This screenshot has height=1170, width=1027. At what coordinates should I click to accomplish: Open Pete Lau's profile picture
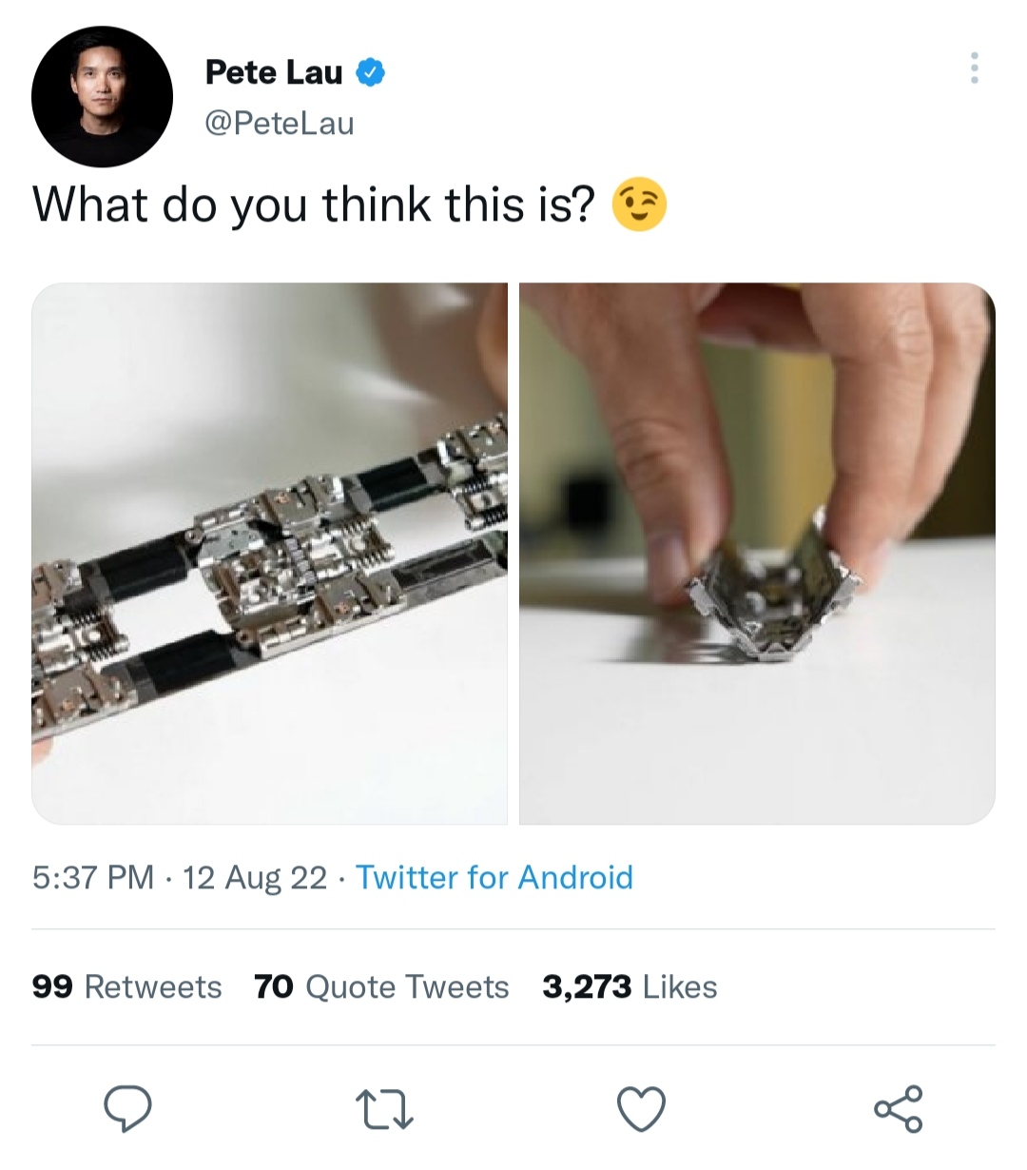click(x=102, y=97)
